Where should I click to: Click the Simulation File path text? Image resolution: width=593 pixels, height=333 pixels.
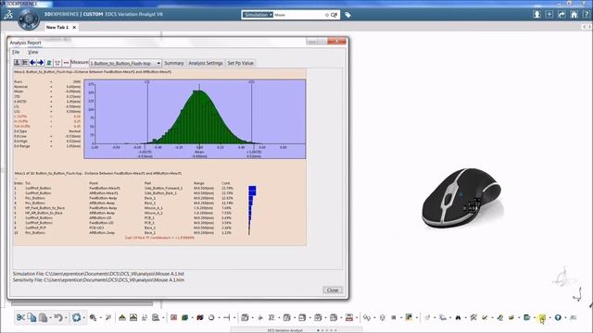(98, 274)
